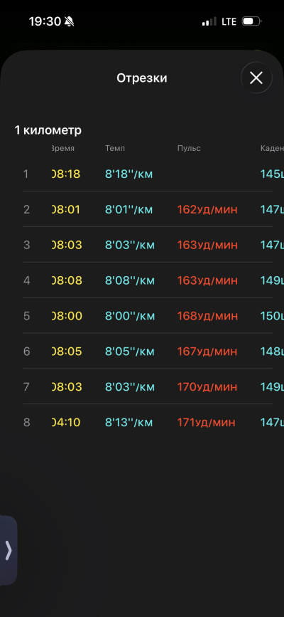Tap the cellular signal bars icon
The image size is (284, 617).
(209, 21)
